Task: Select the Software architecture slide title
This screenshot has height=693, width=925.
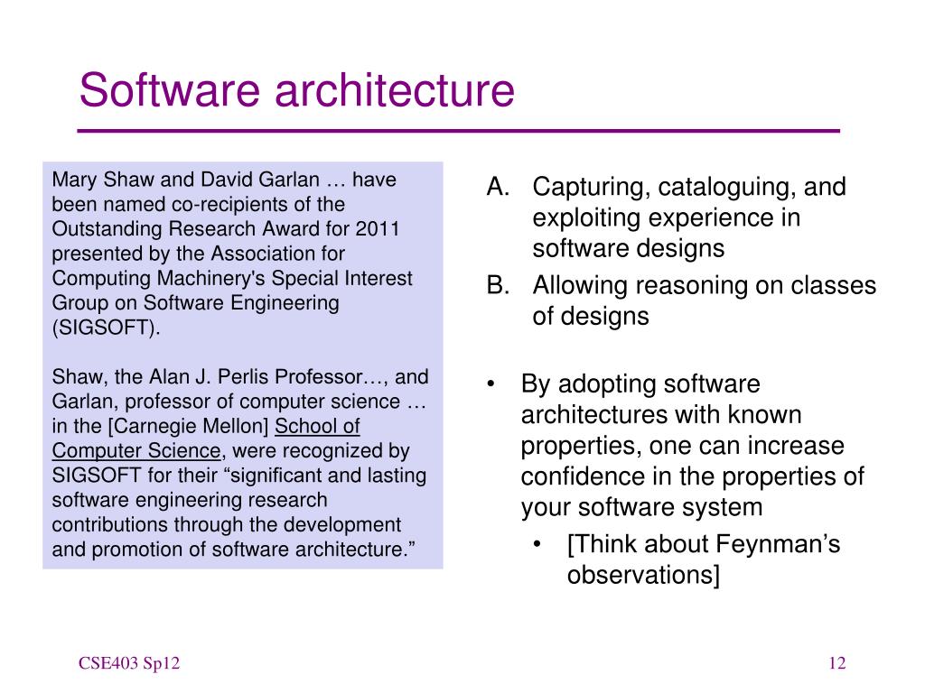Action: (x=296, y=89)
